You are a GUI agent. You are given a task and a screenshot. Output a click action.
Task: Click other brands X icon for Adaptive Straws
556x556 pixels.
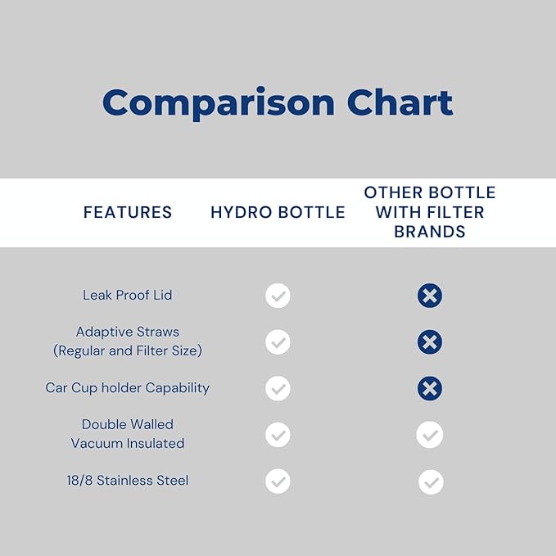point(430,342)
